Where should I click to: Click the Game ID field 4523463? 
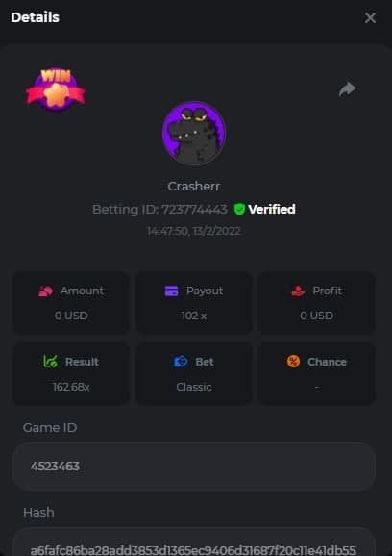tap(194, 467)
